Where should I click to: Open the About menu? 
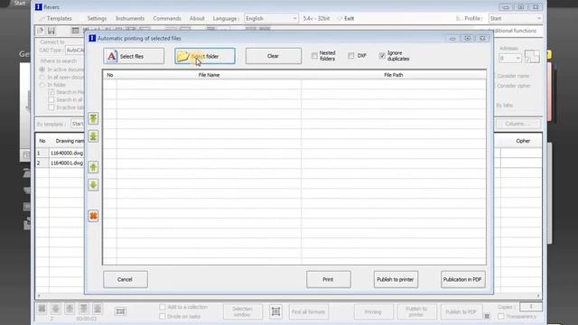pos(197,18)
